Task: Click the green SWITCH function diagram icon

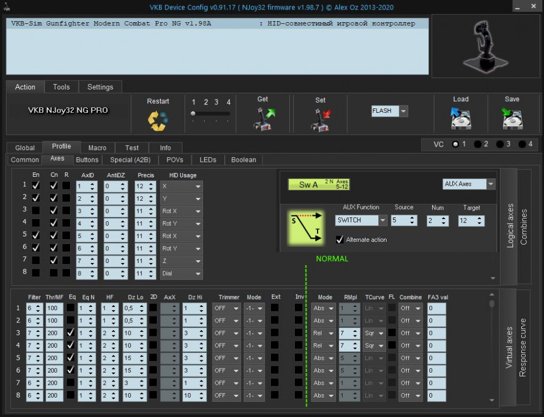Action: point(305,227)
